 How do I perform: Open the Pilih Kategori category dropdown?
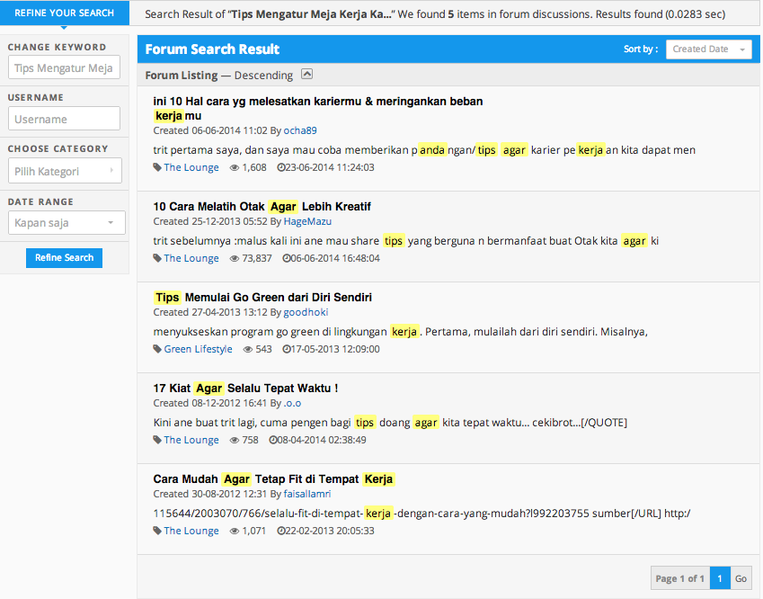(x=65, y=171)
